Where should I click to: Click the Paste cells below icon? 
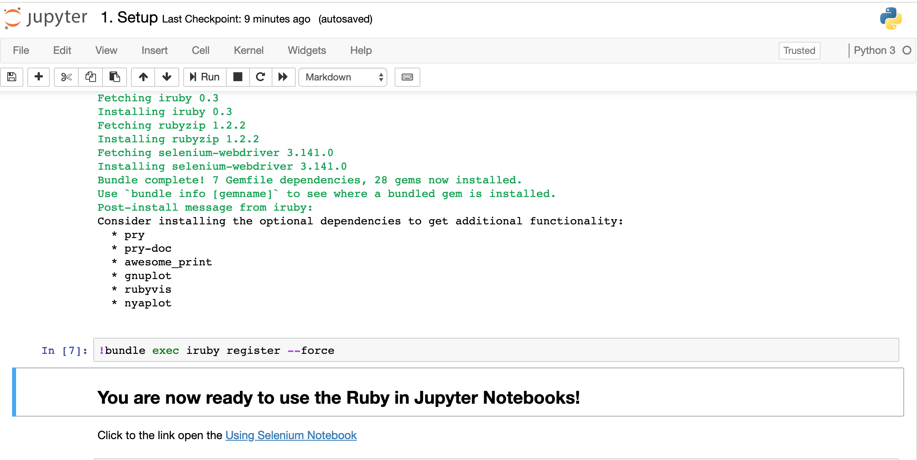click(x=115, y=77)
